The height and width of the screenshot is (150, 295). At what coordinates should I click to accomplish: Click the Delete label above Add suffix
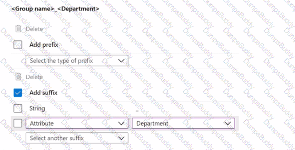(x=34, y=77)
